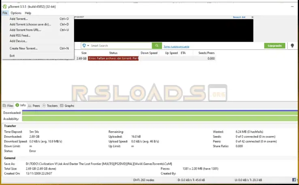
Task: Select the Info tab
Action: 21,105
